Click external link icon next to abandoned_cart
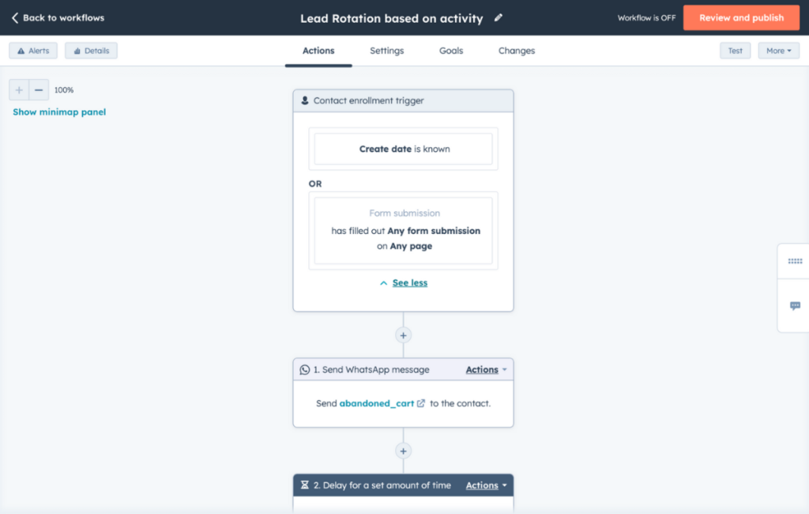The image size is (809, 514). 421,403
